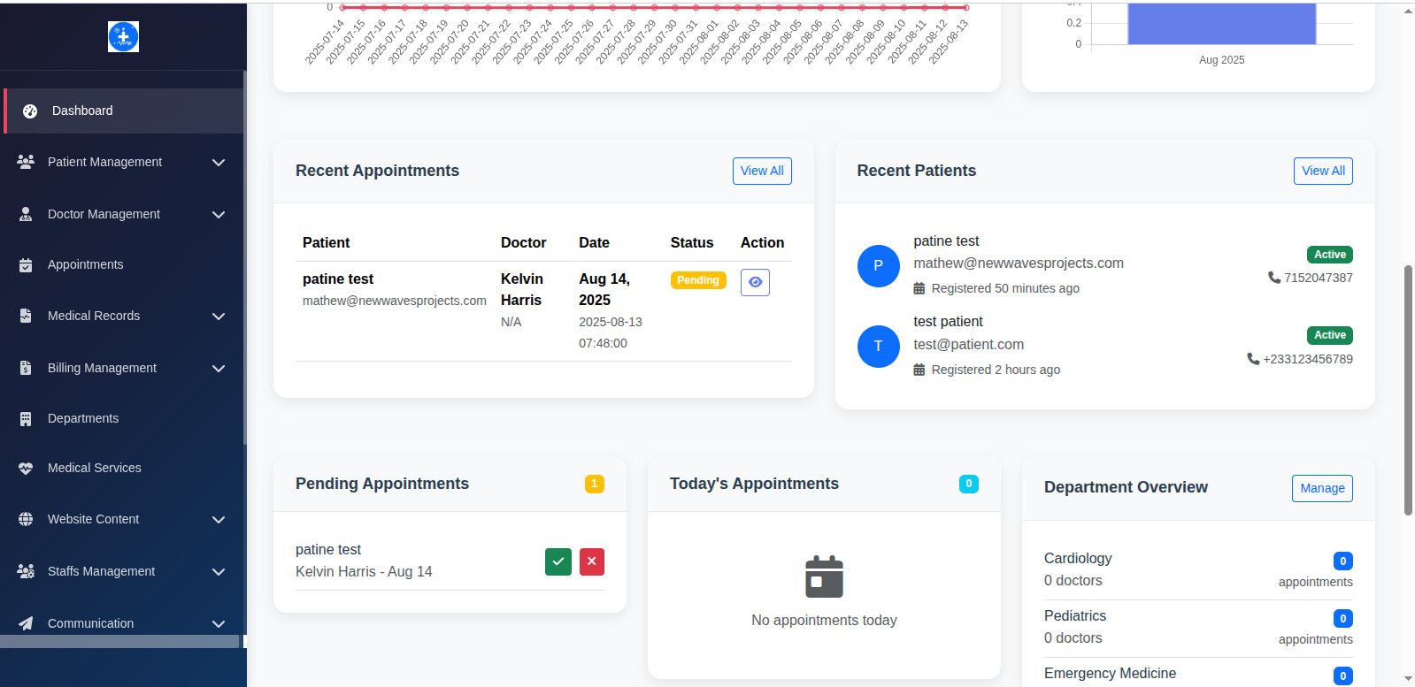The width and height of the screenshot is (1415, 687).
Task: Expand the Communication submenu chevron
Action: point(219,624)
